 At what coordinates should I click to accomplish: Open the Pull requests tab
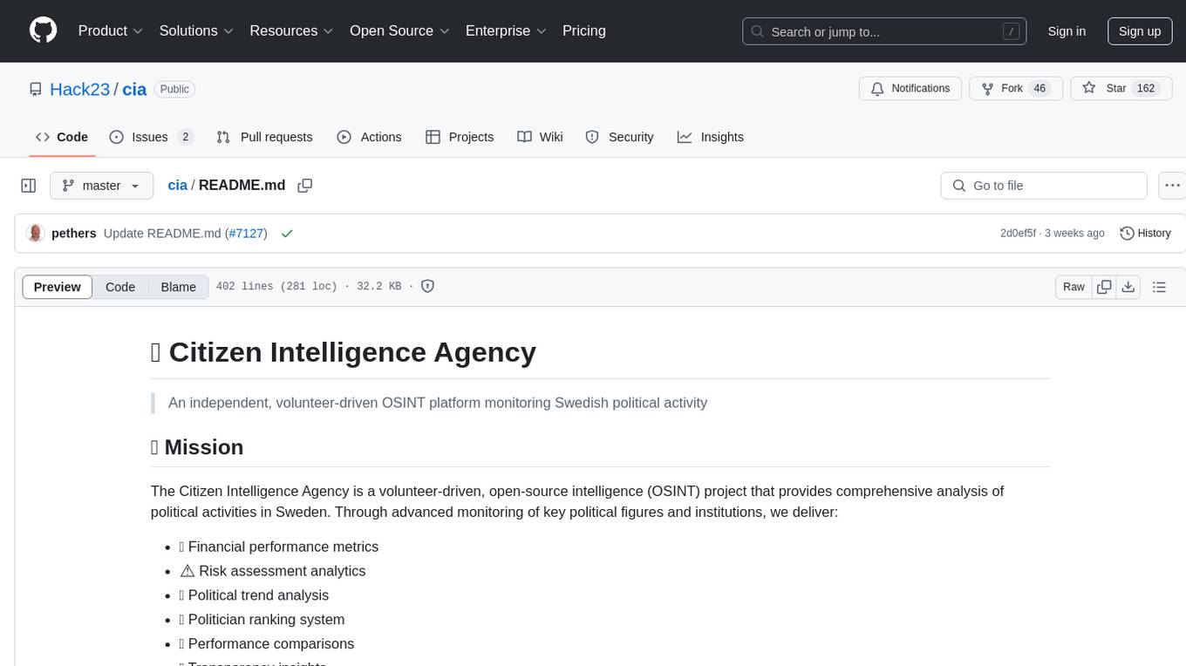point(264,137)
